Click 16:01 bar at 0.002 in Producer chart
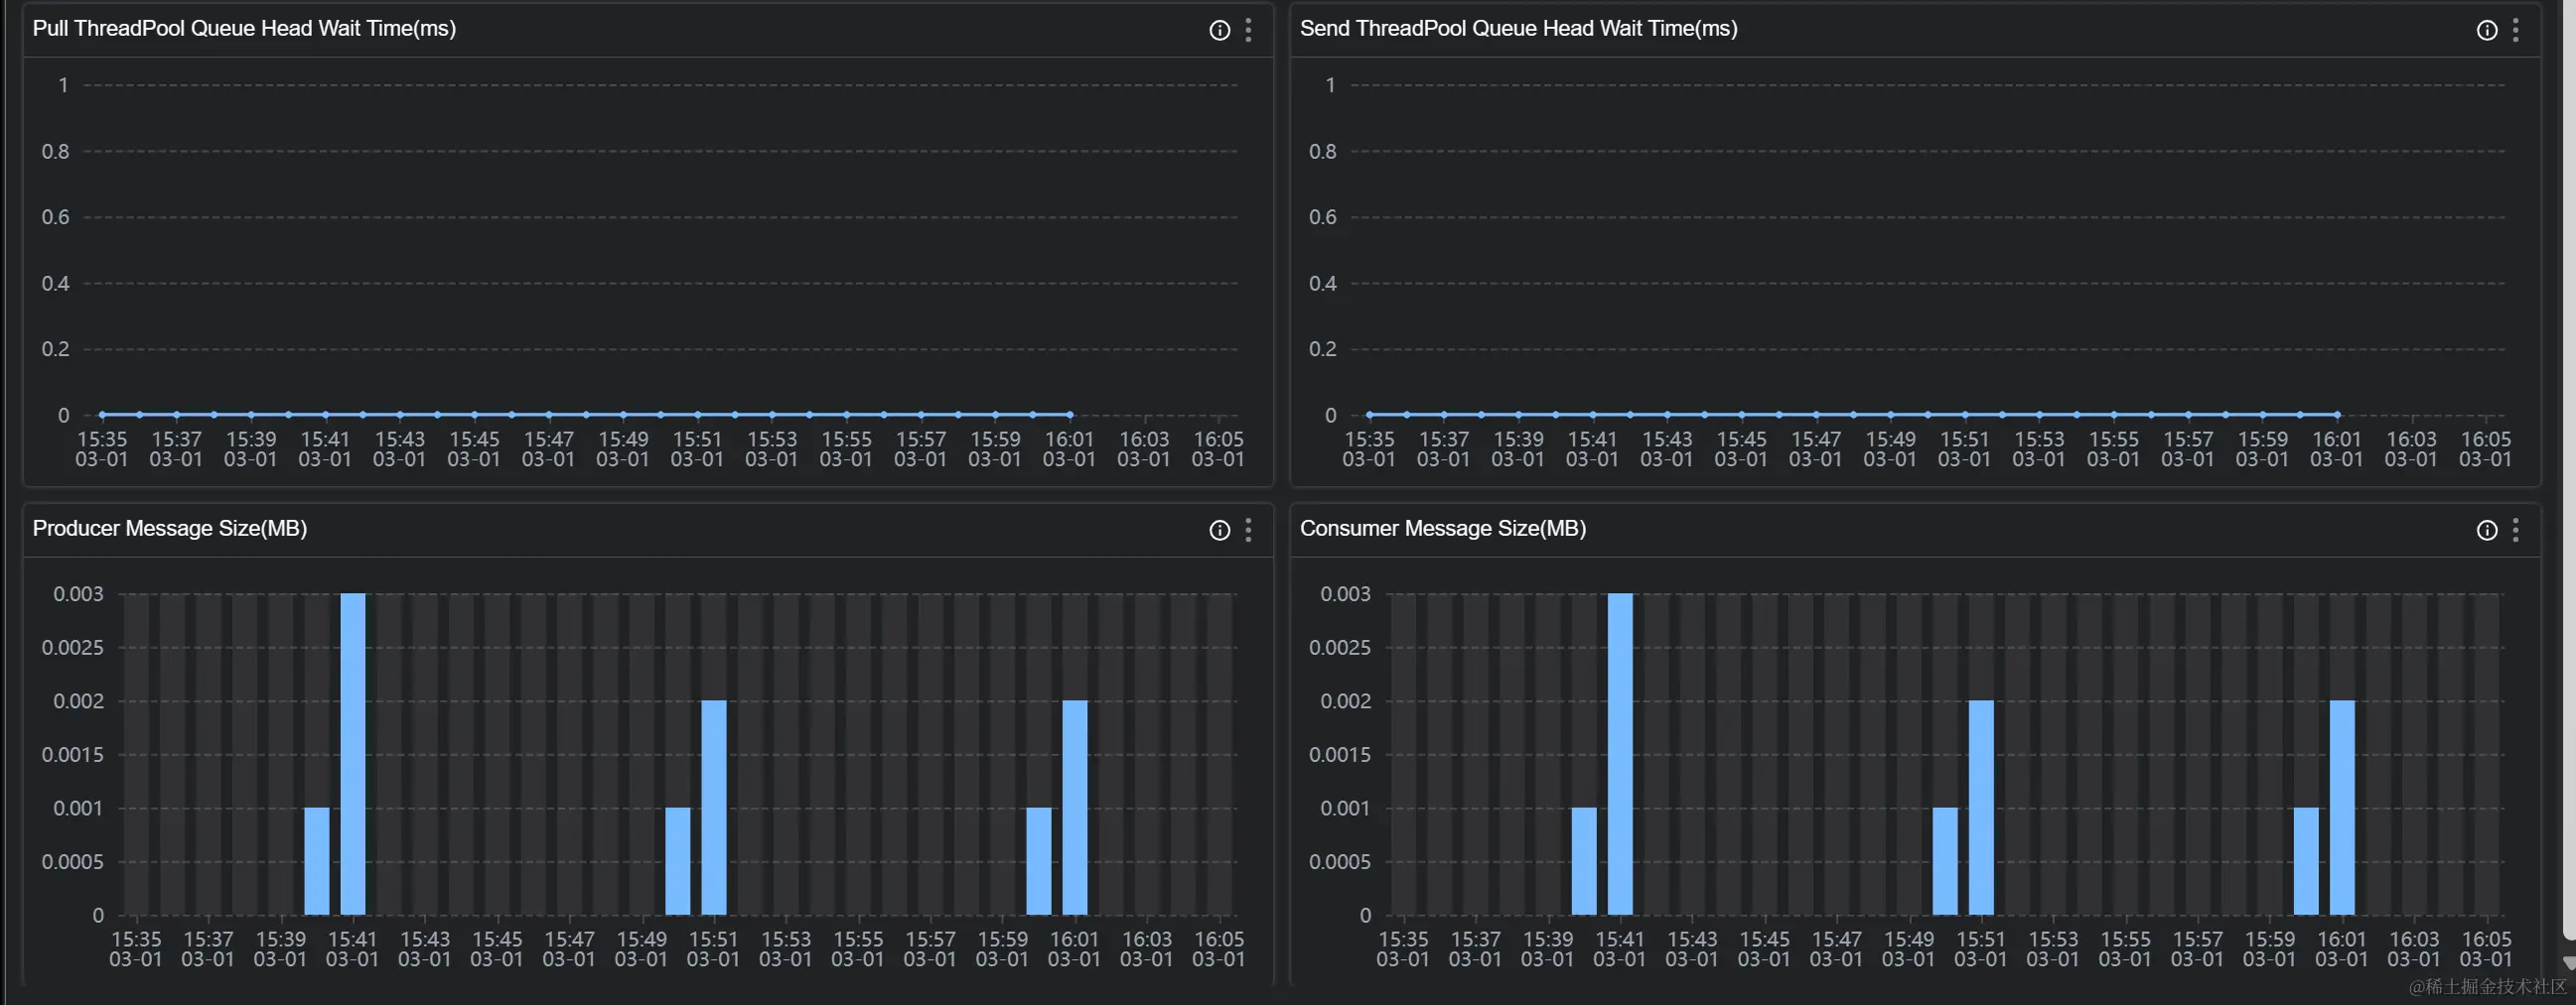Image resolution: width=2576 pixels, height=1005 pixels. pyautogui.click(x=1075, y=808)
